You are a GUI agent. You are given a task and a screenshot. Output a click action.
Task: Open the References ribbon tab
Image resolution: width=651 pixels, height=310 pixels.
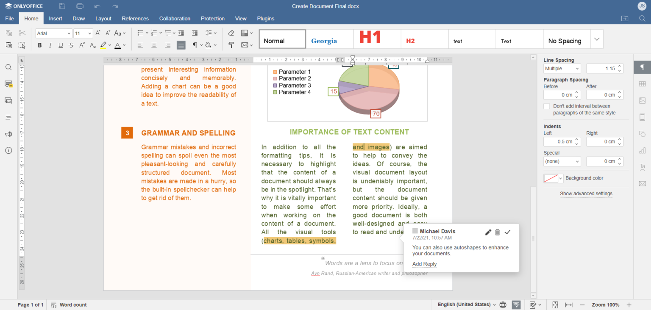pos(135,18)
